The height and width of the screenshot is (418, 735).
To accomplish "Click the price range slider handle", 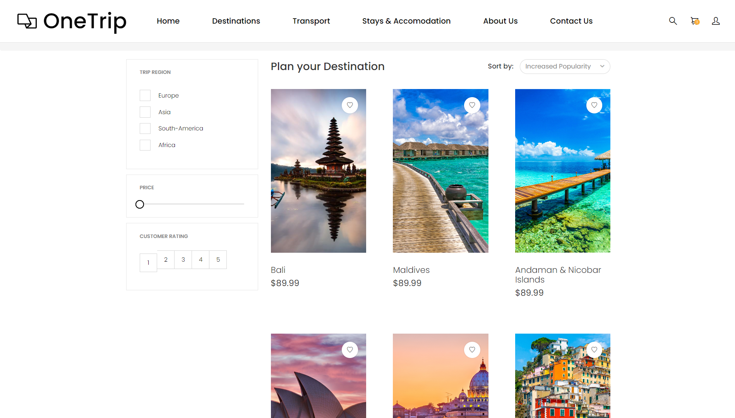I will click(x=140, y=204).
